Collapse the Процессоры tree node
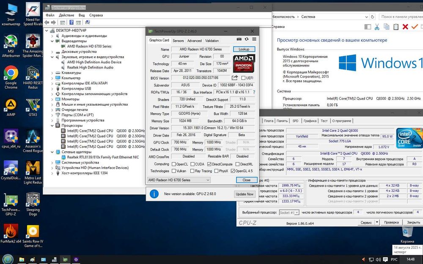The image size is (423, 264). [52, 125]
